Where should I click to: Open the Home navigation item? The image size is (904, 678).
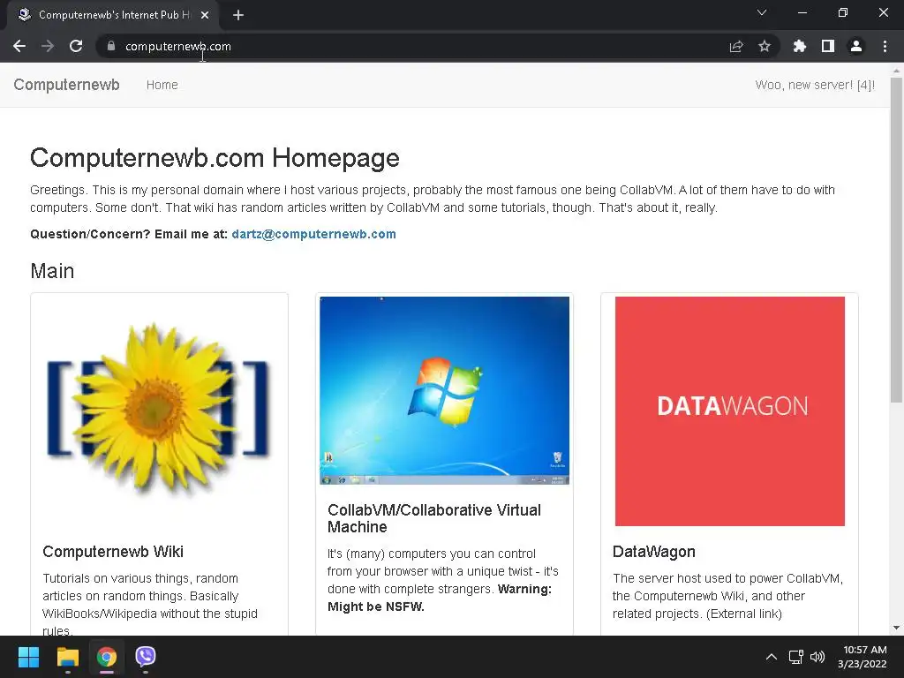coord(162,85)
